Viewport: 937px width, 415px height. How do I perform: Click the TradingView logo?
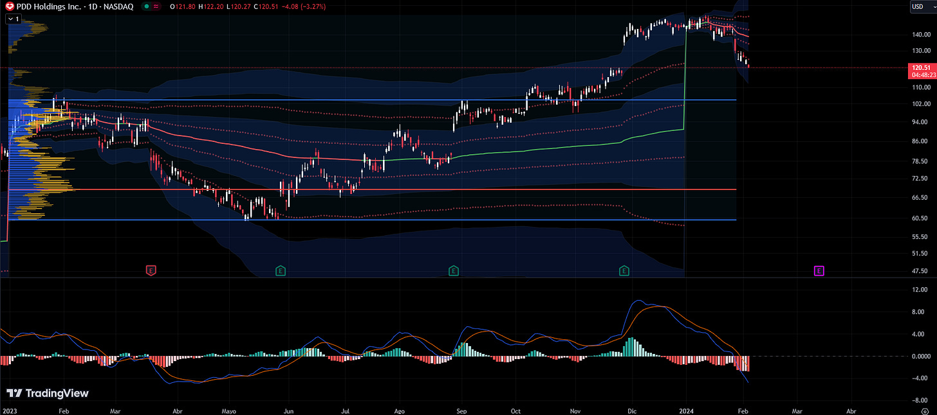coord(48,393)
